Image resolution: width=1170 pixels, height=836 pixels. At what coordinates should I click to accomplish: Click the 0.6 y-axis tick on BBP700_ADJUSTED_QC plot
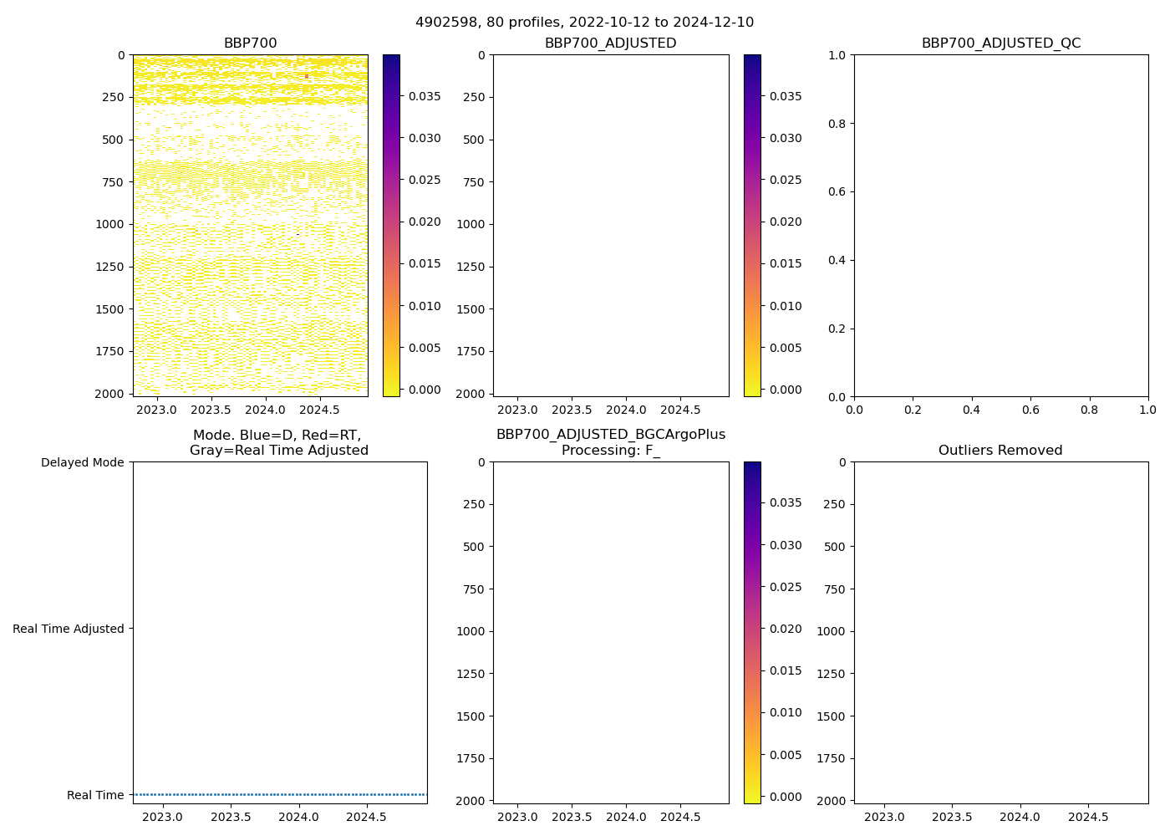tap(836, 191)
